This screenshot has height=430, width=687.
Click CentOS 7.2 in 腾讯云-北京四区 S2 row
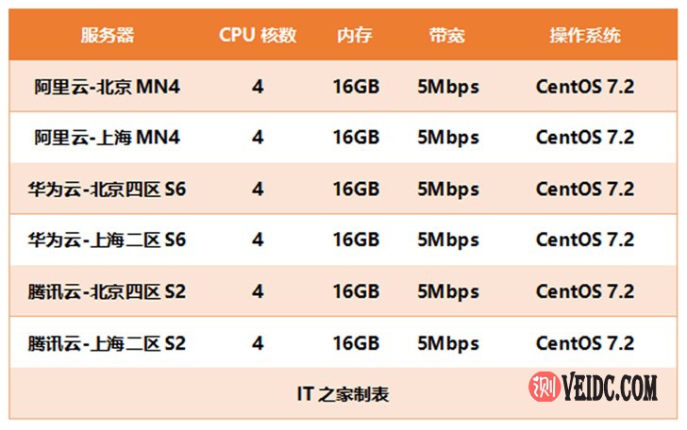tap(585, 290)
